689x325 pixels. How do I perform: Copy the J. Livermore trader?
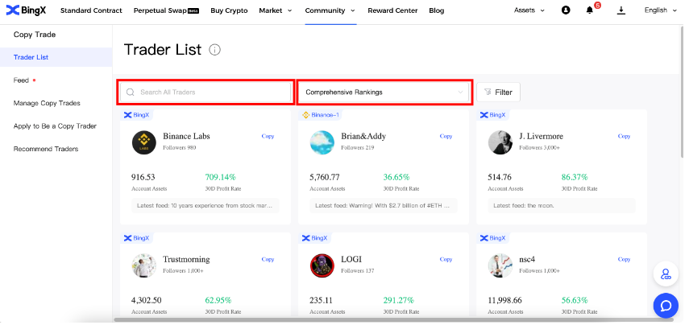click(x=624, y=136)
